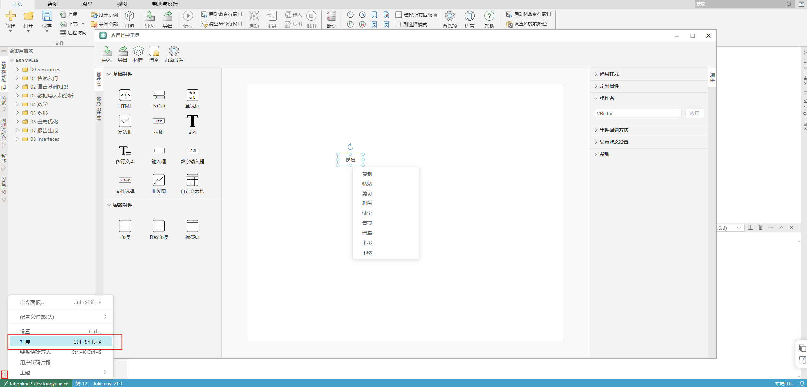This screenshot has width=807, height=387.
Task: Click the 应用 apply button
Action: pos(695,114)
